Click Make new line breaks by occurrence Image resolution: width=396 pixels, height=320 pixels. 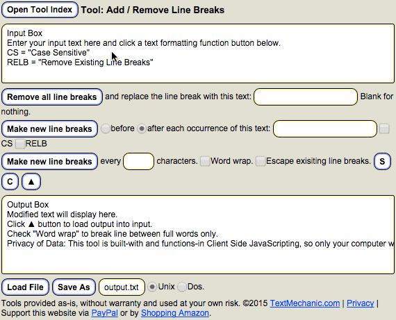point(49,128)
